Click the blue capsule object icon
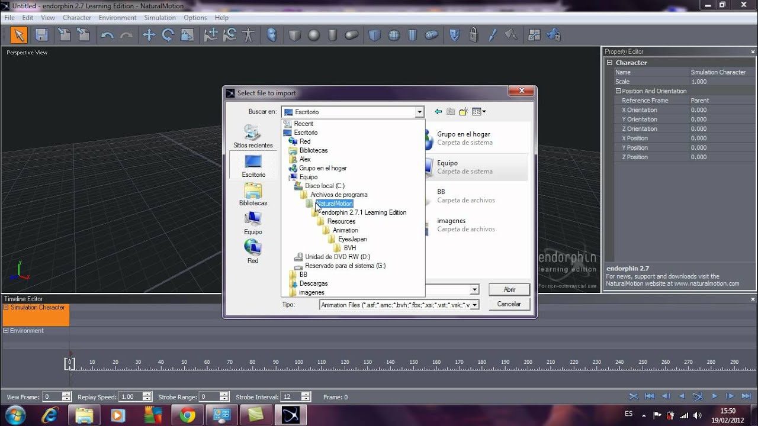The width and height of the screenshot is (758, 426). [x=432, y=35]
